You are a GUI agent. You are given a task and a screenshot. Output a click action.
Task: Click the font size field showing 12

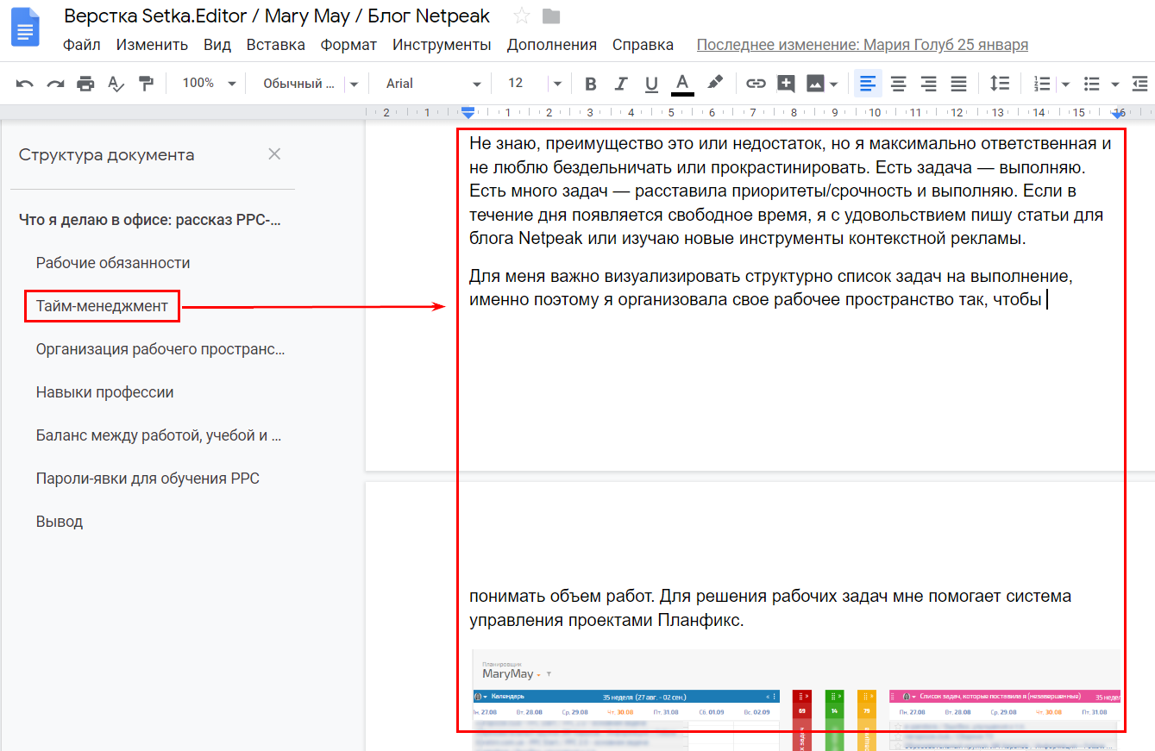[x=516, y=84]
